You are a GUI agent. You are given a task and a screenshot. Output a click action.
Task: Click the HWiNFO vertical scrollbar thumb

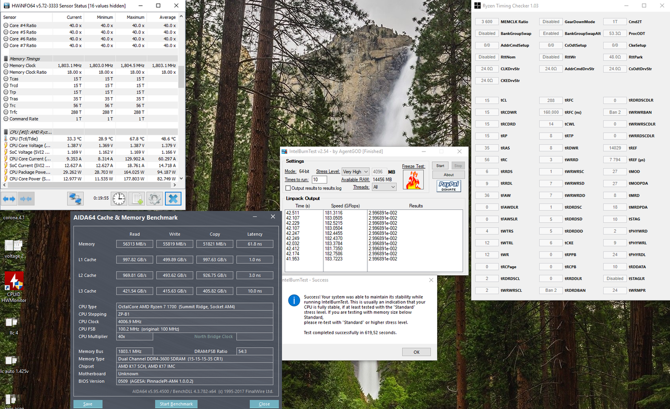tap(182, 77)
